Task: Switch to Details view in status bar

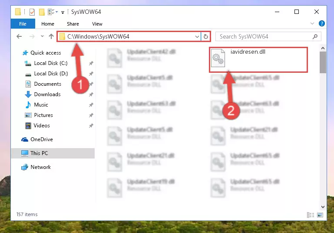Action: [x=311, y=215]
